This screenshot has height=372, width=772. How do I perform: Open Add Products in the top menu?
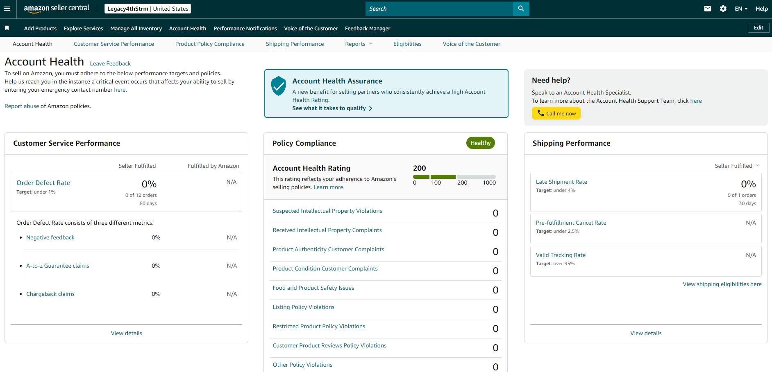coord(40,28)
